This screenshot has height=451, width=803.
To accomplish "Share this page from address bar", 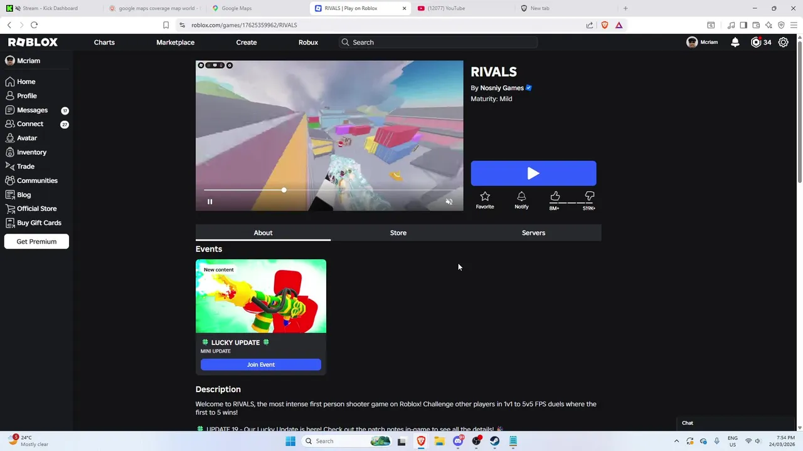I will click(590, 25).
